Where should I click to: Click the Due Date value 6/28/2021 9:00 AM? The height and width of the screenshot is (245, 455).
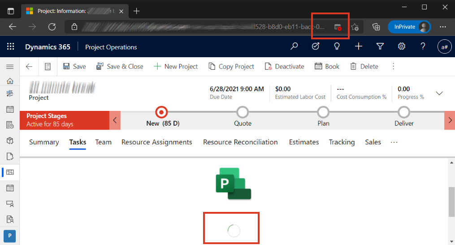coord(237,89)
